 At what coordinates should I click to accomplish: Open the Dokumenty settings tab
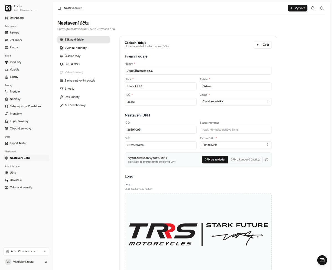tap(84, 97)
